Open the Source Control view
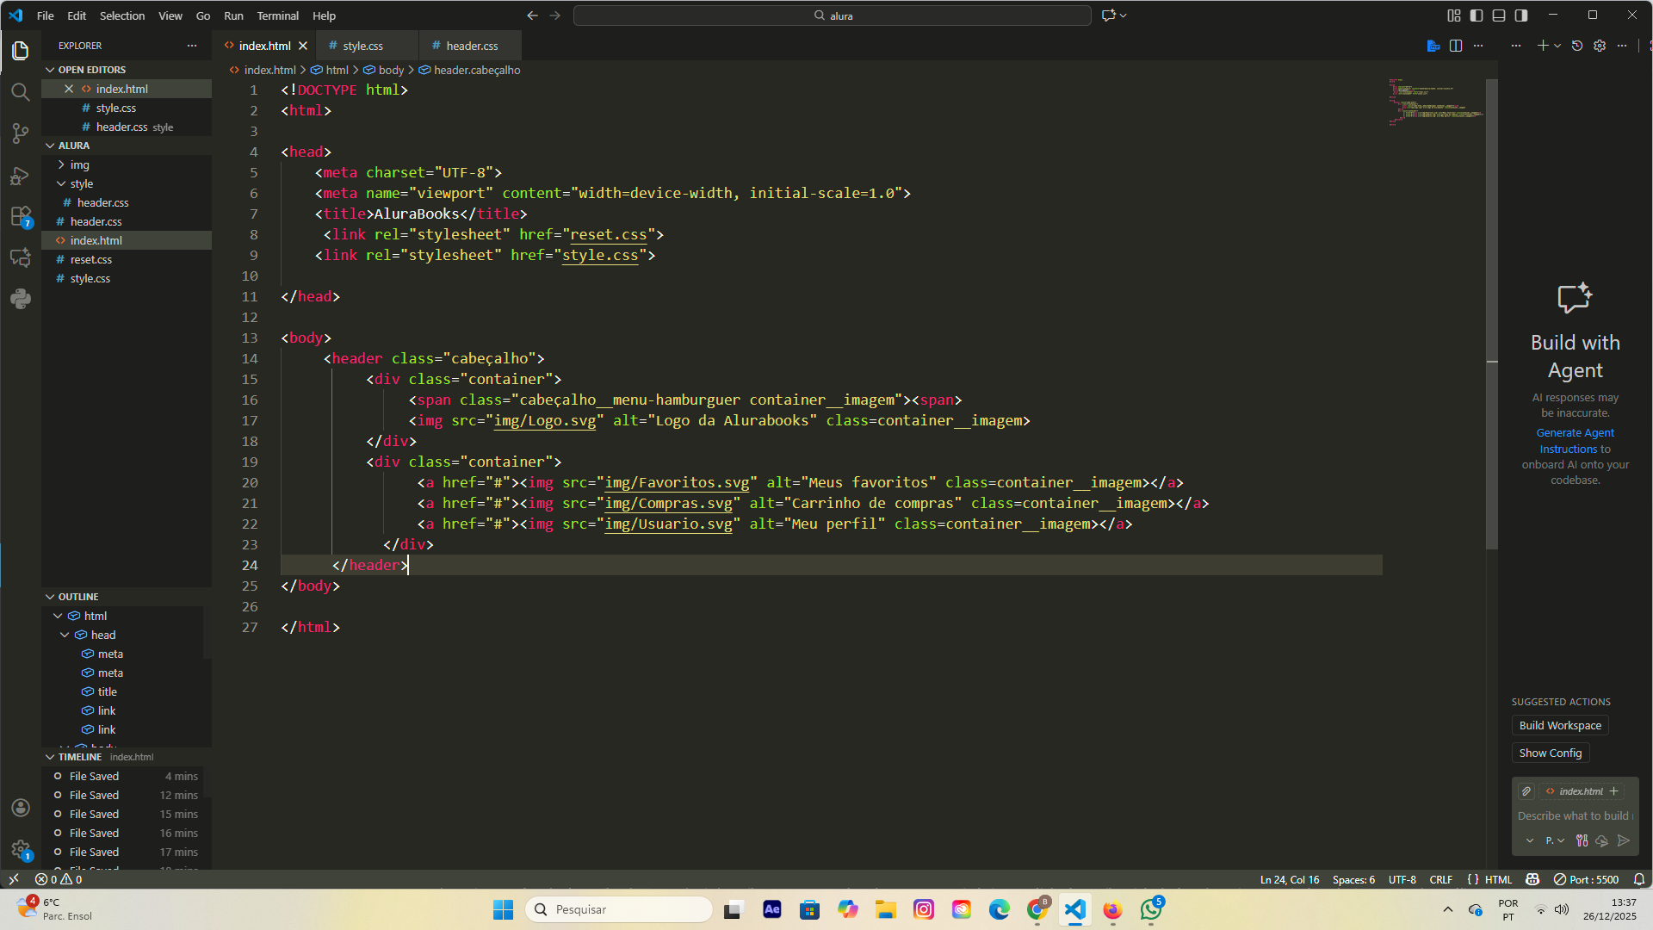 pyautogui.click(x=21, y=133)
